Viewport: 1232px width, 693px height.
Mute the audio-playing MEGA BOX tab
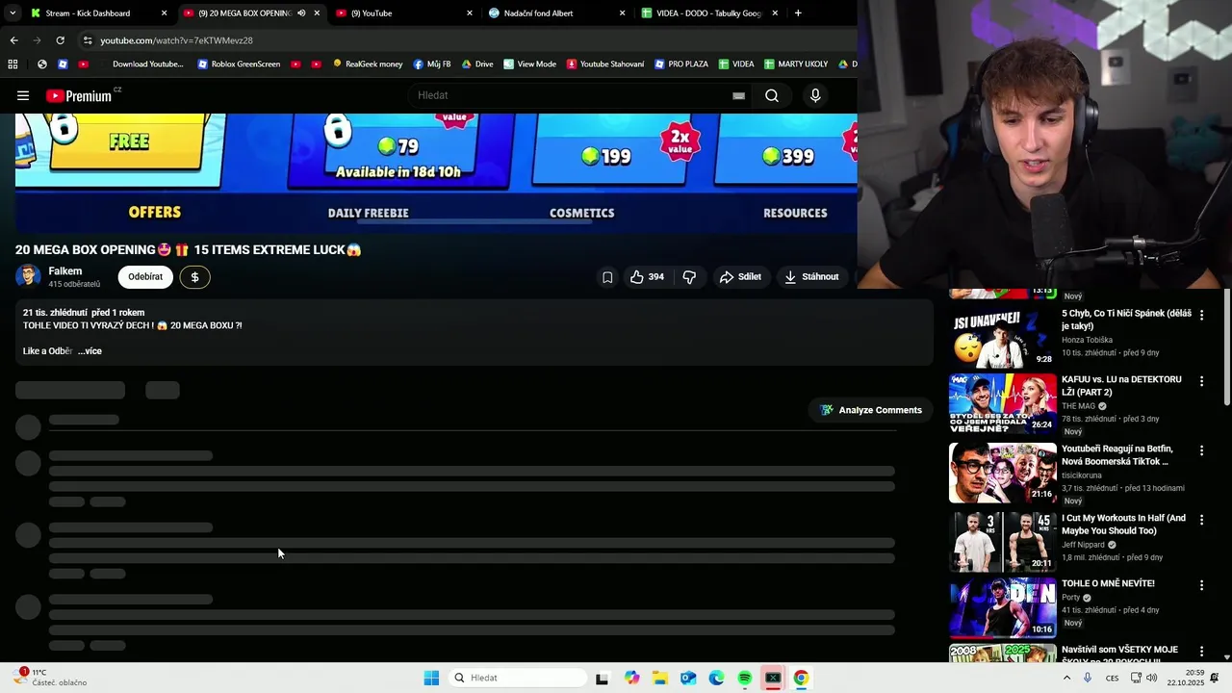click(301, 13)
